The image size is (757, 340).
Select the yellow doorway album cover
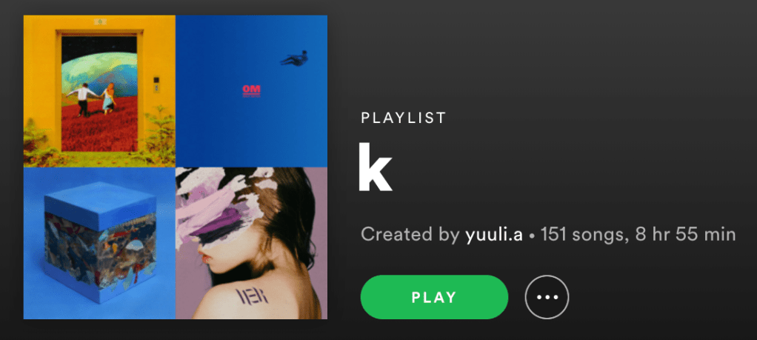[99, 91]
